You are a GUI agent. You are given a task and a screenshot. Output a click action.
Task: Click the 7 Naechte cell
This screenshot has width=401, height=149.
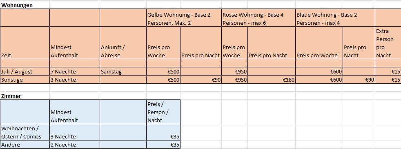[75, 71]
